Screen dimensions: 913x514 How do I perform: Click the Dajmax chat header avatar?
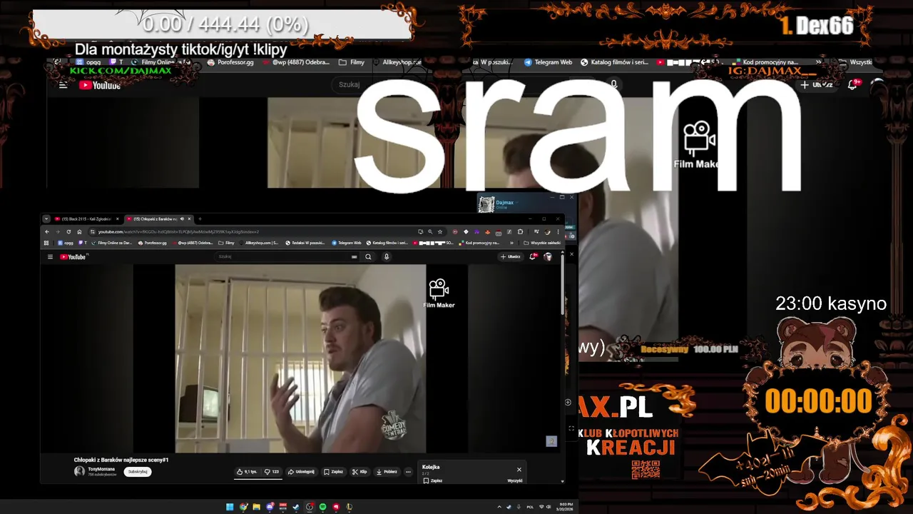click(x=486, y=205)
